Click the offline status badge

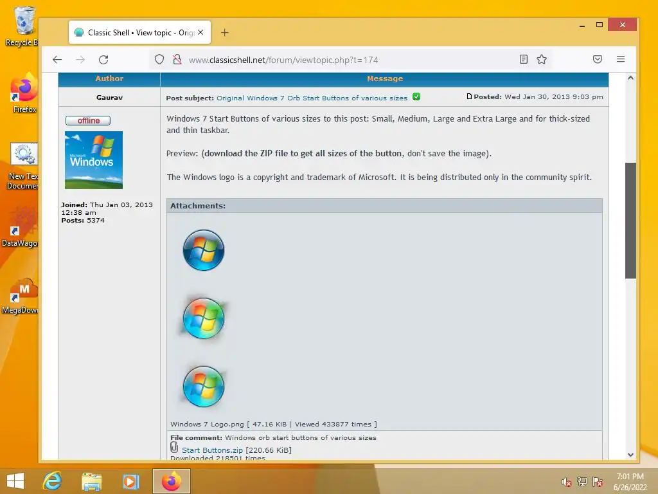click(x=88, y=120)
